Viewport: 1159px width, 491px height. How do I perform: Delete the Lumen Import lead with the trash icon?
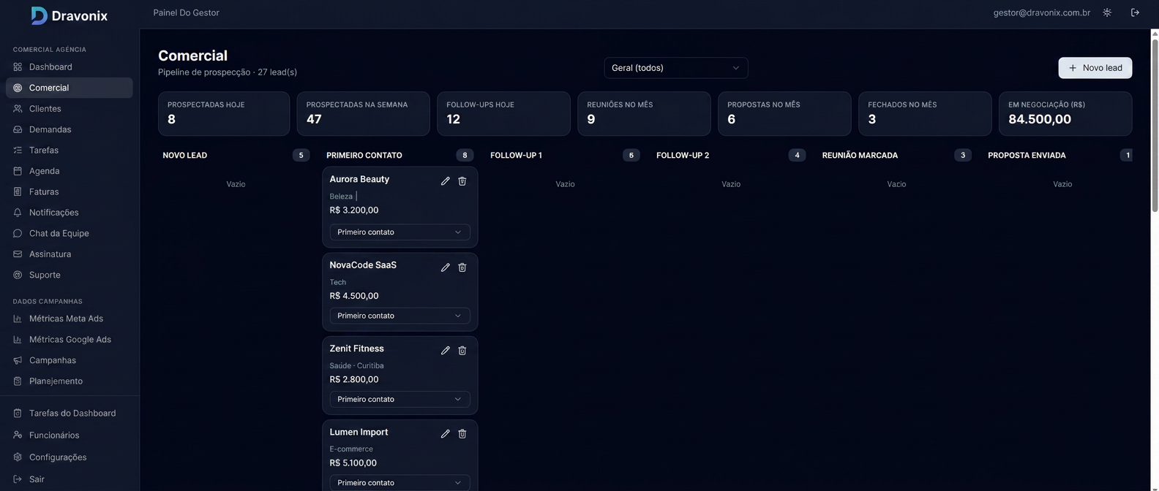(x=462, y=434)
